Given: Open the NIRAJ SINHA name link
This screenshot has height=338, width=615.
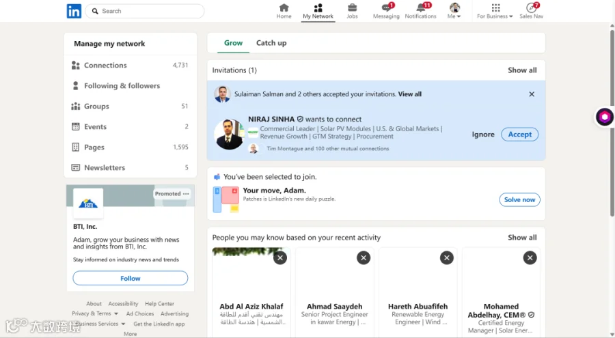Looking at the screenshot, I should click(271, 119).
